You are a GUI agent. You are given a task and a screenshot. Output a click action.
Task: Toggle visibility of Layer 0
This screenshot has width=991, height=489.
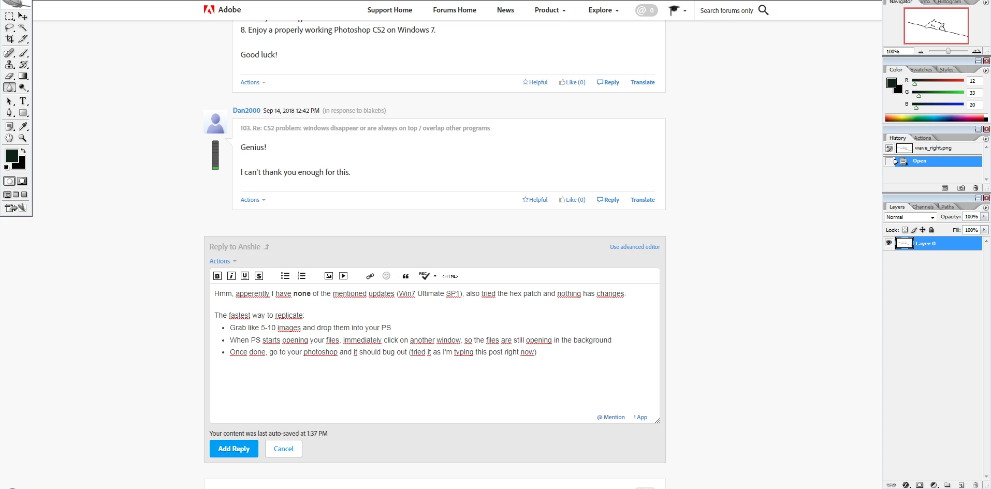[x=889, y=243]
